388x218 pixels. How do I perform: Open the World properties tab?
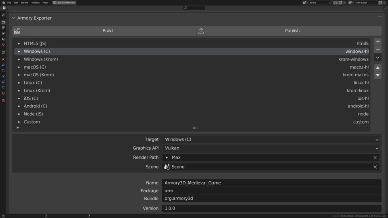click(x=3, y=45)
